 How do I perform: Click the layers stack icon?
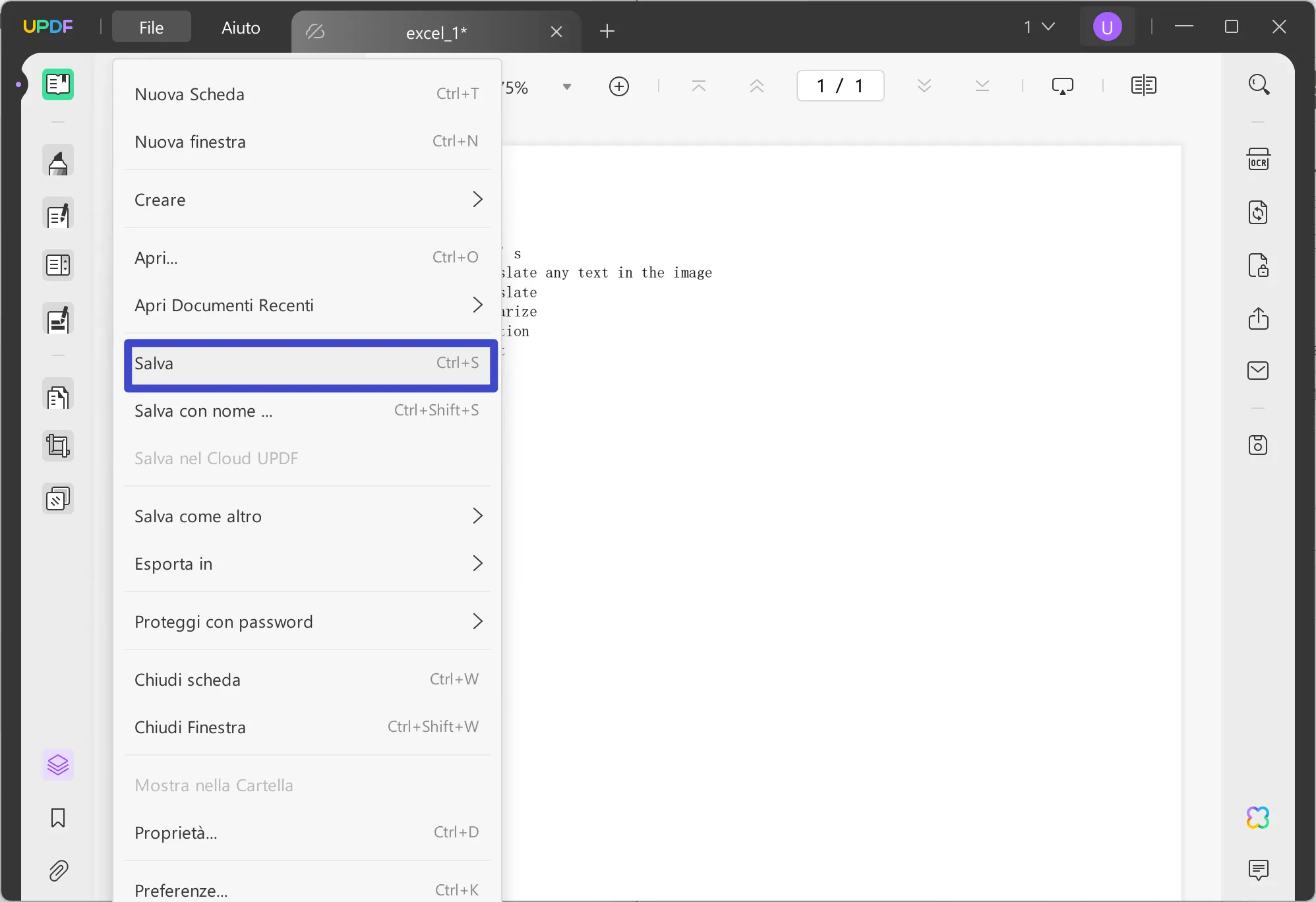tap(57, 765)
